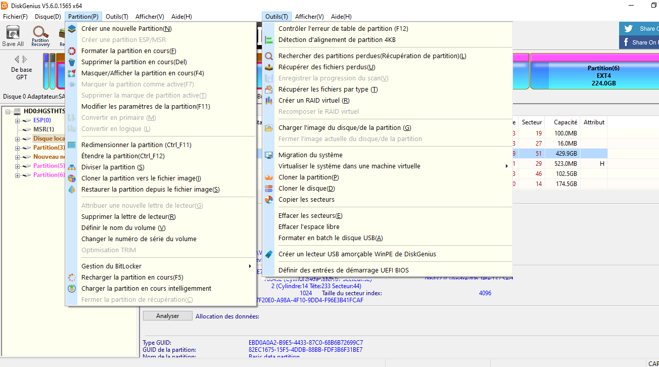Sort by the Attribut column header
Image resolution: width=659 pixels, height=367 pixels.
(x=594, y=122)
